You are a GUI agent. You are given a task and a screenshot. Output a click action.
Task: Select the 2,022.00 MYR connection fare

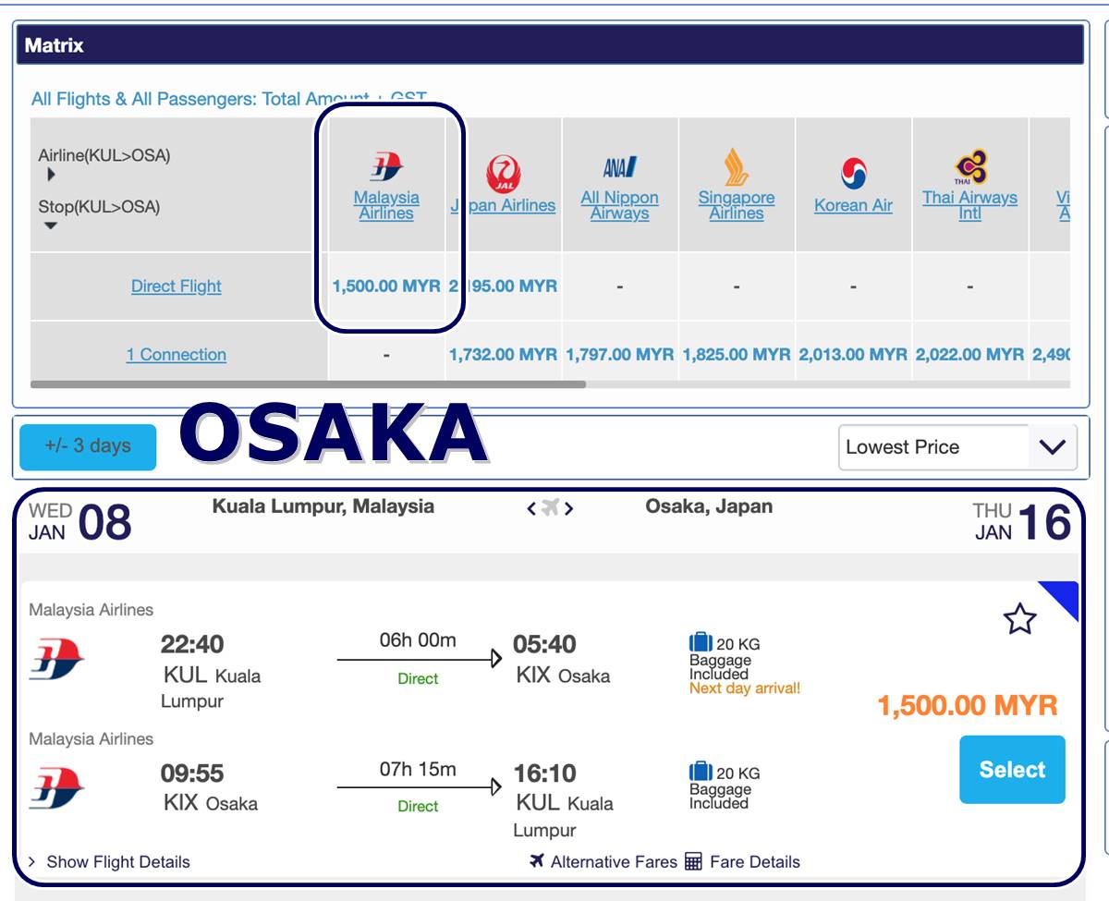pos(969,355)
